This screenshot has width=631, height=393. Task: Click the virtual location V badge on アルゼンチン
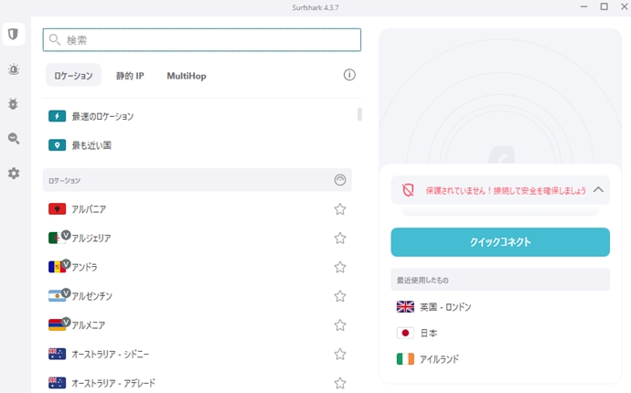point(66,292)
